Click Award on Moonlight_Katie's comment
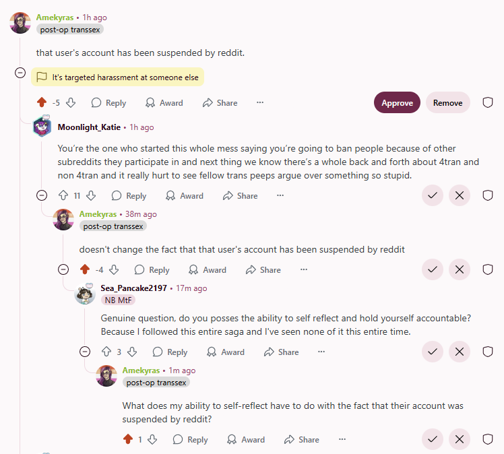504x454 pixels. point(185,195)
